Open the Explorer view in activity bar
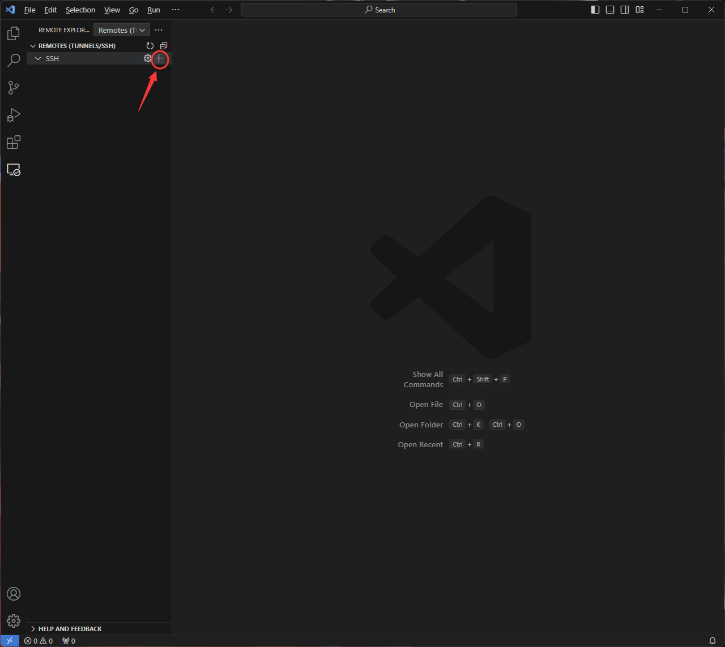This screenshot has width=725, height=647. [x=14, y=33]
